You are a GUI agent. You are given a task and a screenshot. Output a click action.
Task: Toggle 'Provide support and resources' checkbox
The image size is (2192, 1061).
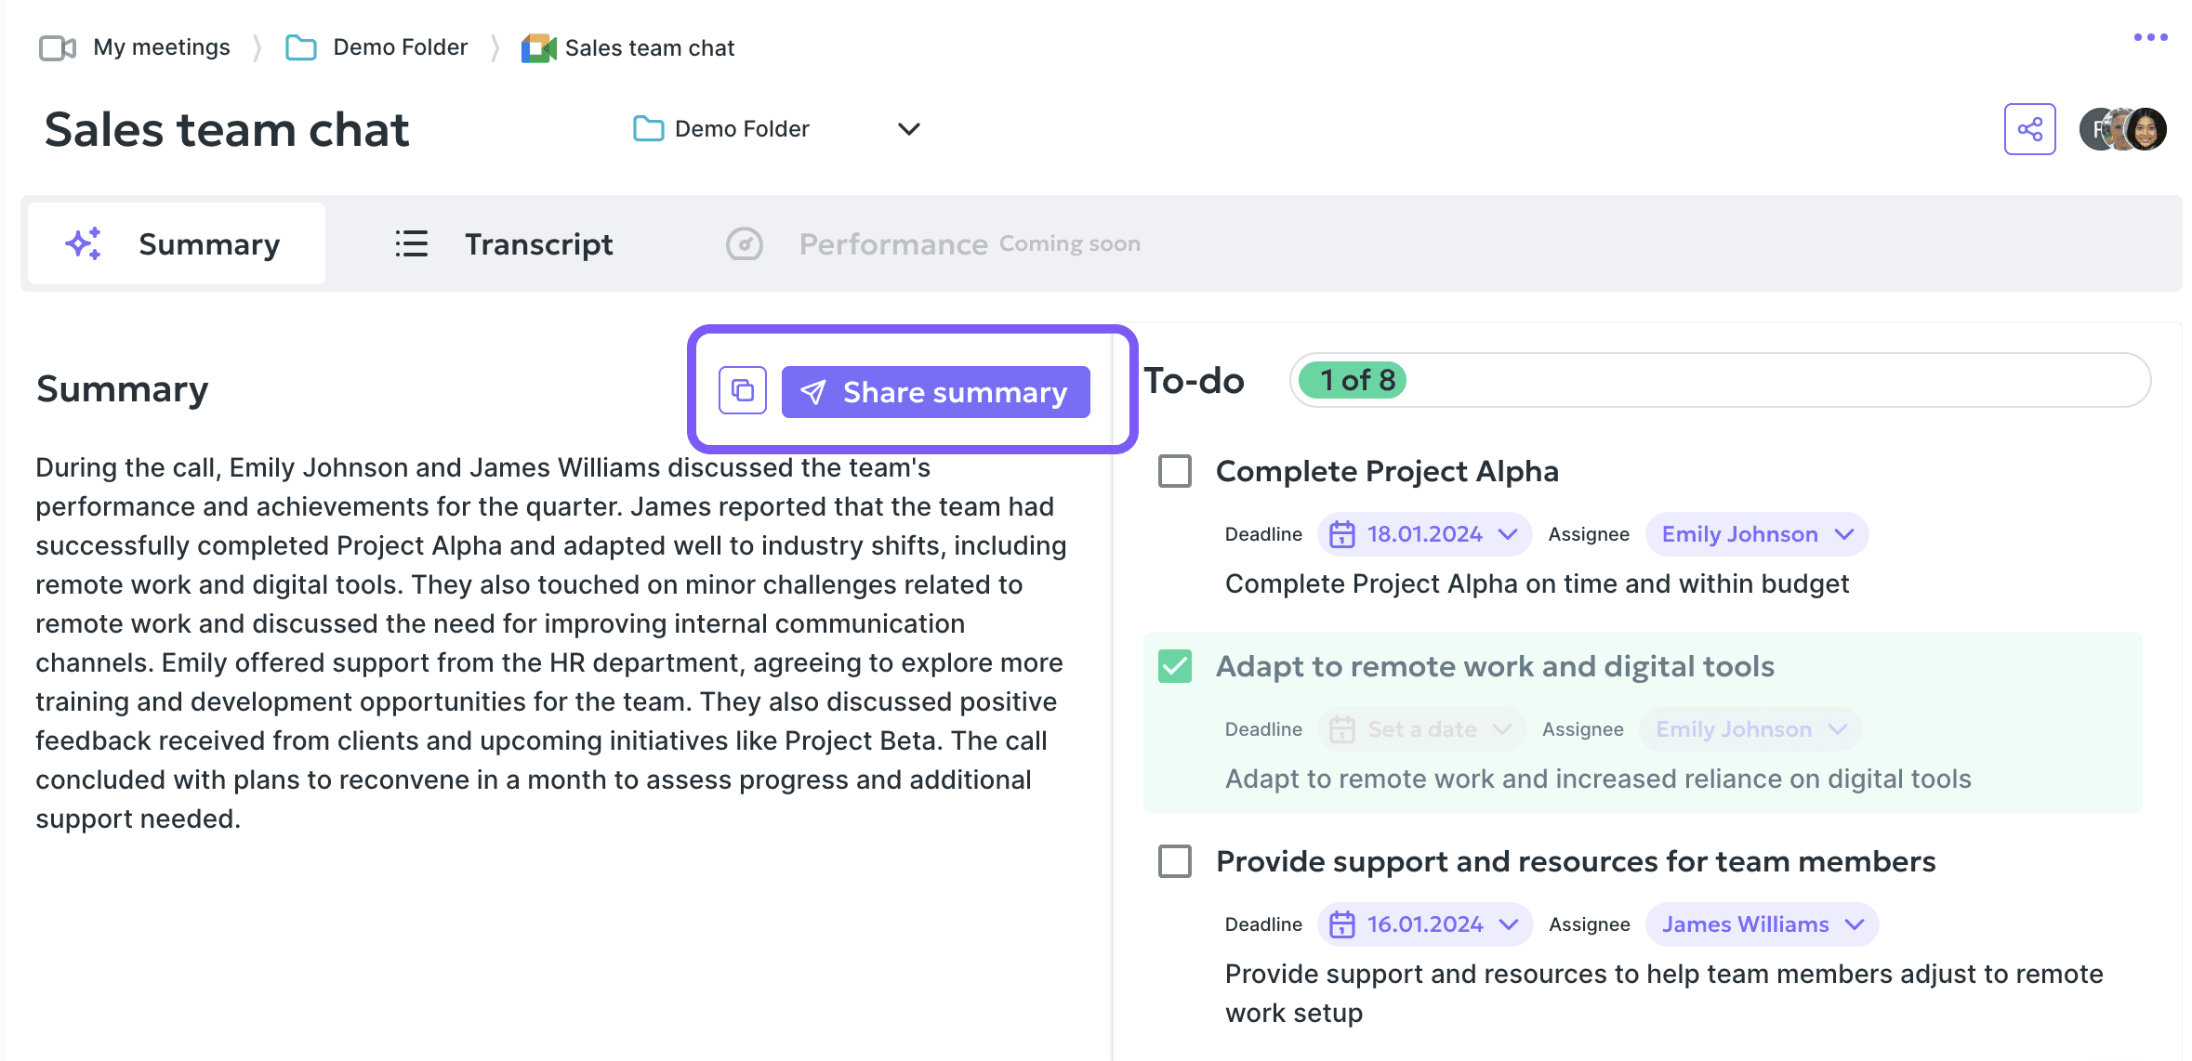[x=1174, y=862]
